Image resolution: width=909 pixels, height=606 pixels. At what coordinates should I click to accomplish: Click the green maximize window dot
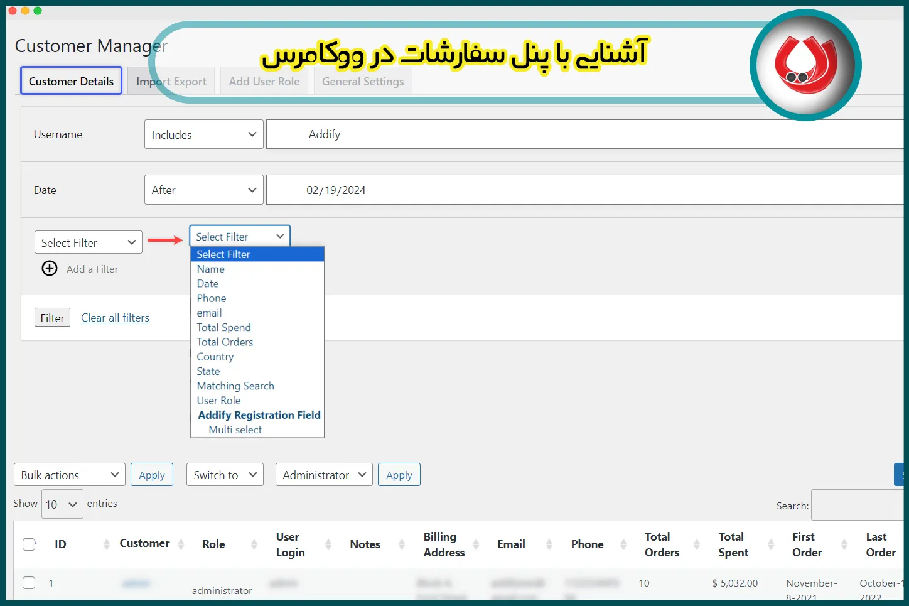(38, 11)
